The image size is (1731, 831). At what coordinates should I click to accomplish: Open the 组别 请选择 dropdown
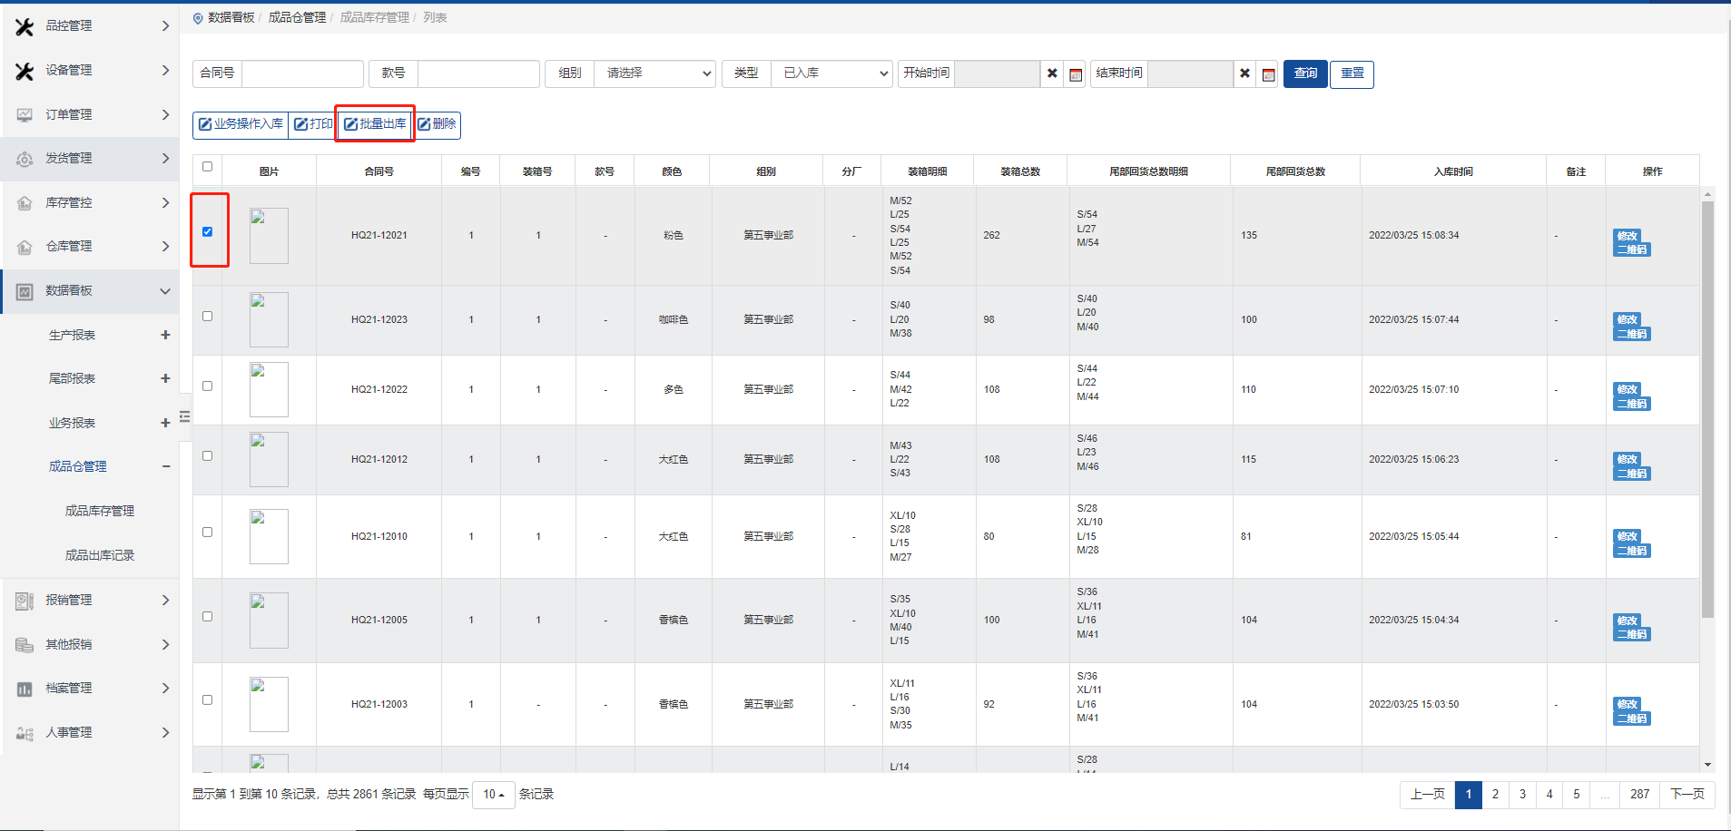[x=654, y=73]
